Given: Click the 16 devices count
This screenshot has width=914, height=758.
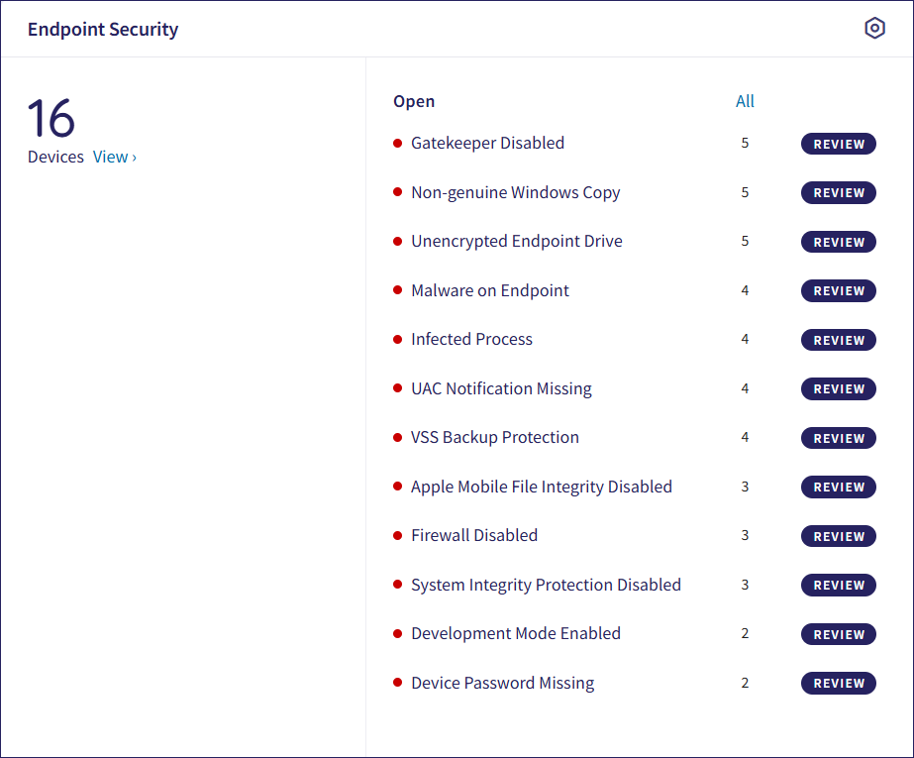Looking at the screenshot, I should pyautogui.click(x=51, y=119).
